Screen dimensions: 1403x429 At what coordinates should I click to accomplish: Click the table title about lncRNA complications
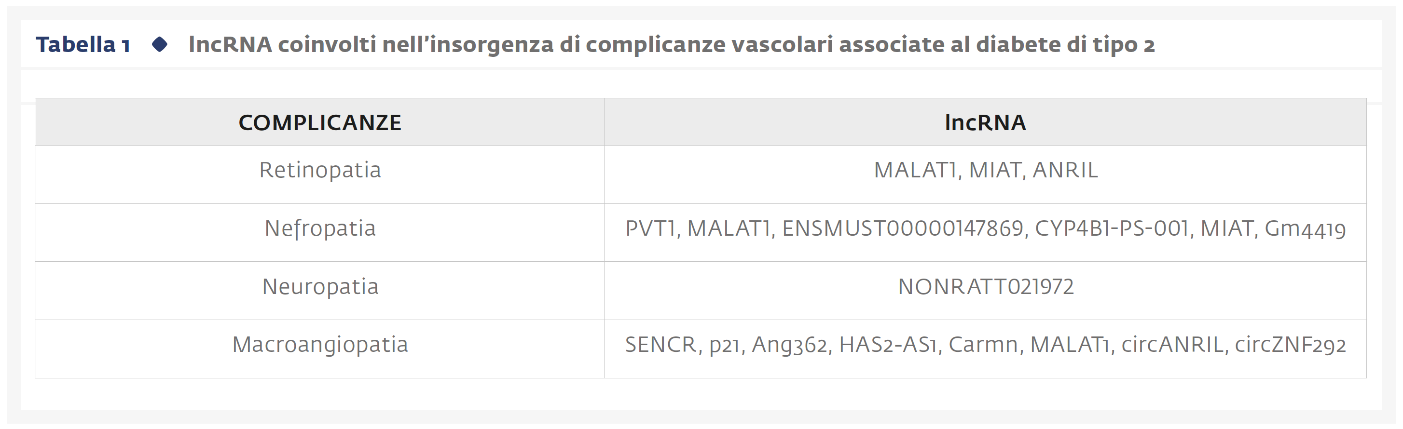pos(671,45)
